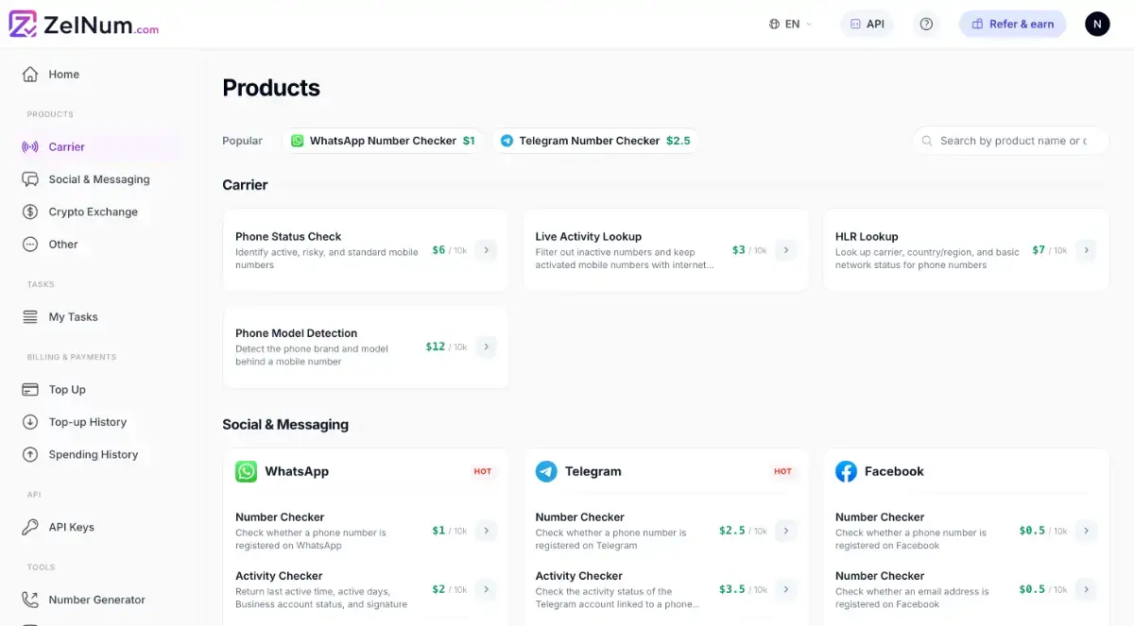Click the ZelNum logo

click(84, 25)
